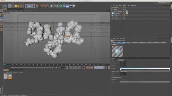Click the light object icon
This screenshot has height=96, width=172.
click(74, 6)
